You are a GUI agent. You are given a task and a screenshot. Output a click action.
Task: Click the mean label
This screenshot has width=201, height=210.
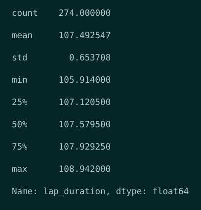(22, 35)
